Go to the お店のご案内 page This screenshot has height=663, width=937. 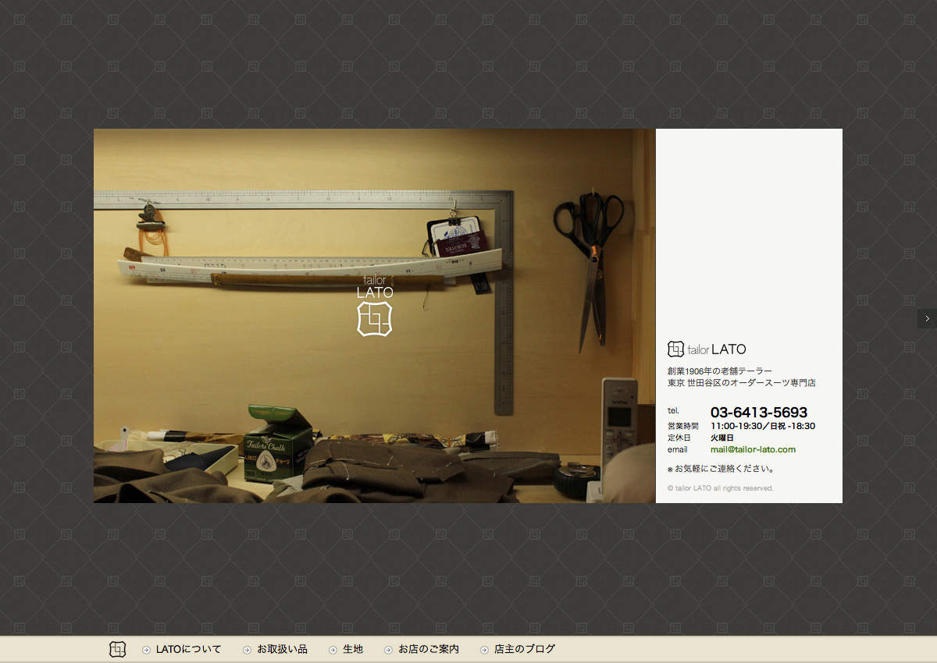(x=429, y=649)
